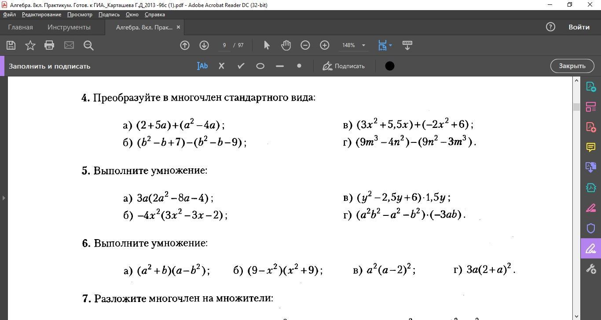Viewport: 601px width, 320px height.
Task: Open the Просмотр menu
Action: coord(80,15)
